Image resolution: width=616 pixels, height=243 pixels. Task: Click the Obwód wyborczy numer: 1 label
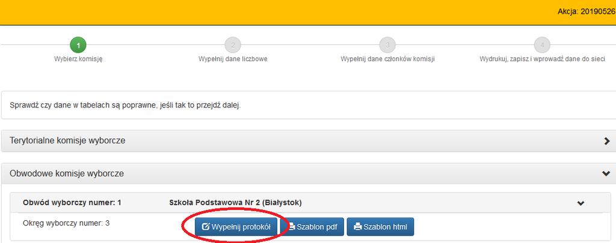point(72,203)
